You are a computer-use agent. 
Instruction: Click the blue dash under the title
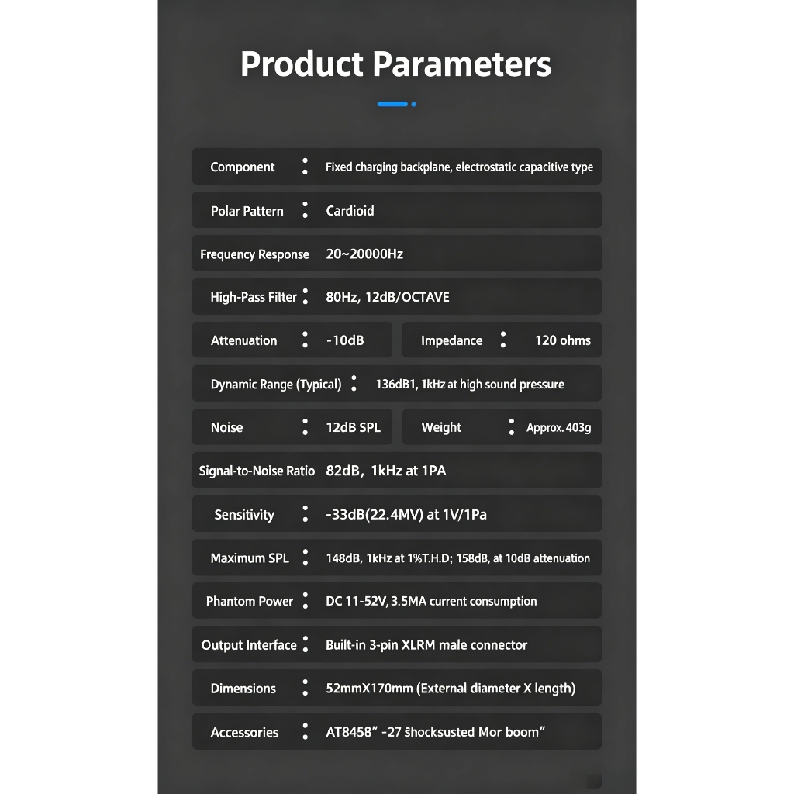pos(392,105)
